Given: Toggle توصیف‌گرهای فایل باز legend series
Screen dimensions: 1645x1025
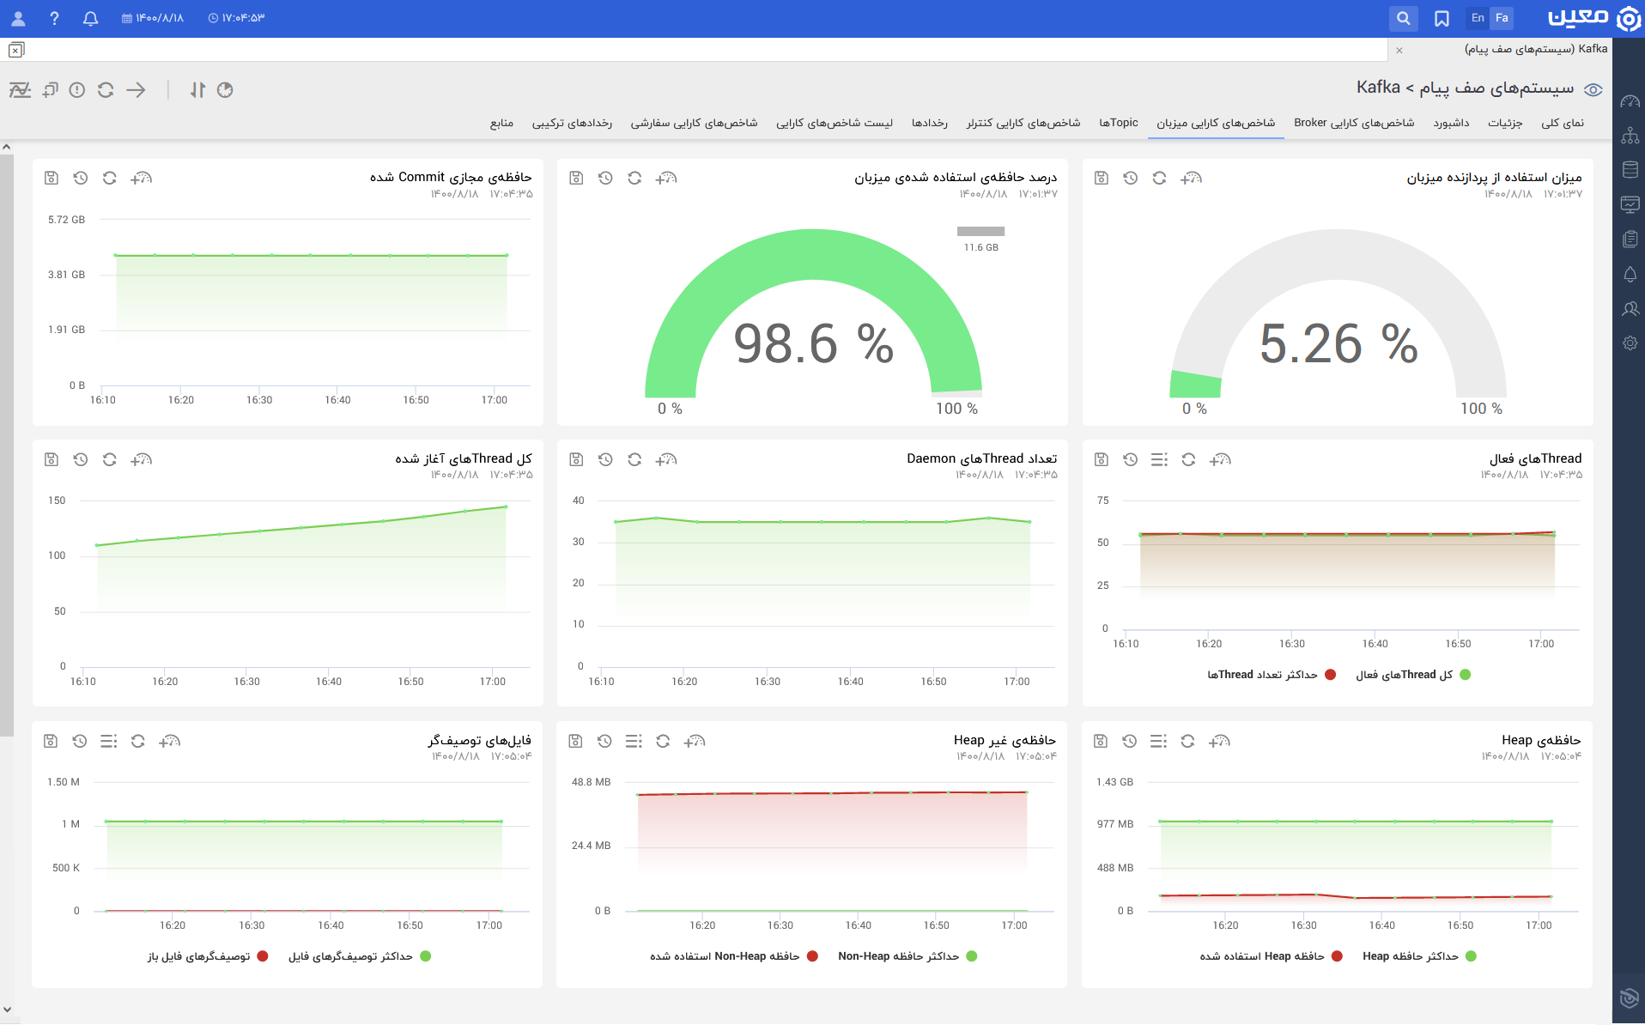Looking at the screenshot, I should point(208,956).
